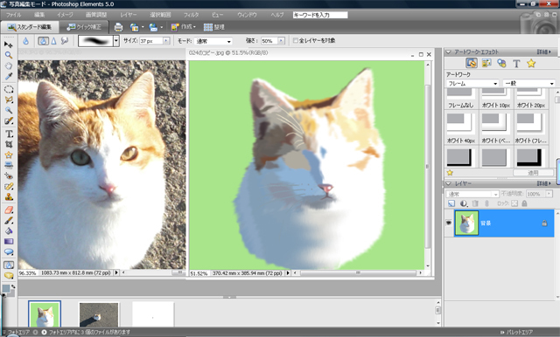Open the イメージ menu
The width and height of the screenshot is (560, 337).
(65, 15)
